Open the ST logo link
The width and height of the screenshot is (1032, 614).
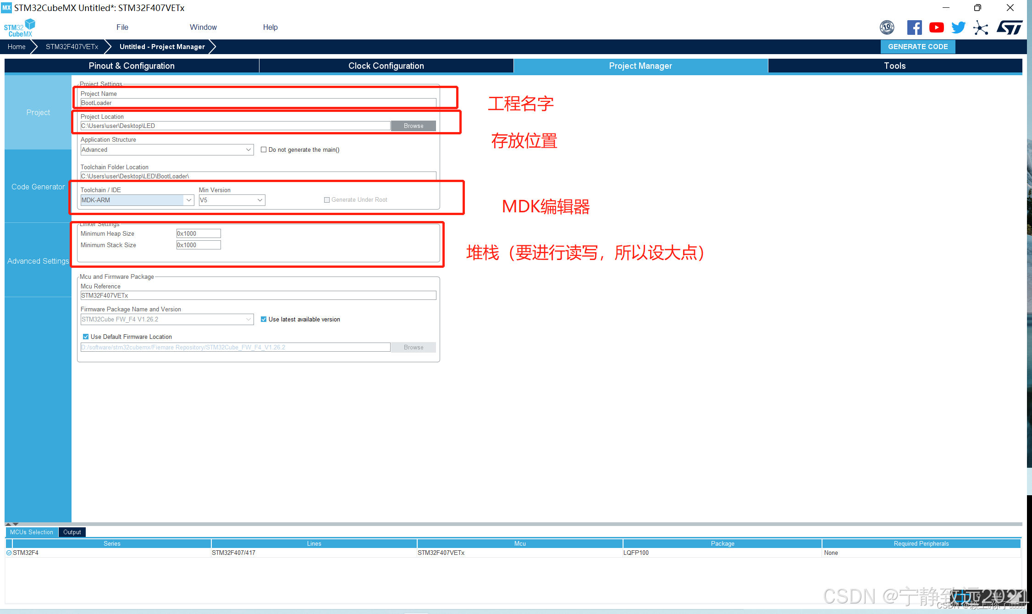pyautogui.click(x=1010, y=28)
